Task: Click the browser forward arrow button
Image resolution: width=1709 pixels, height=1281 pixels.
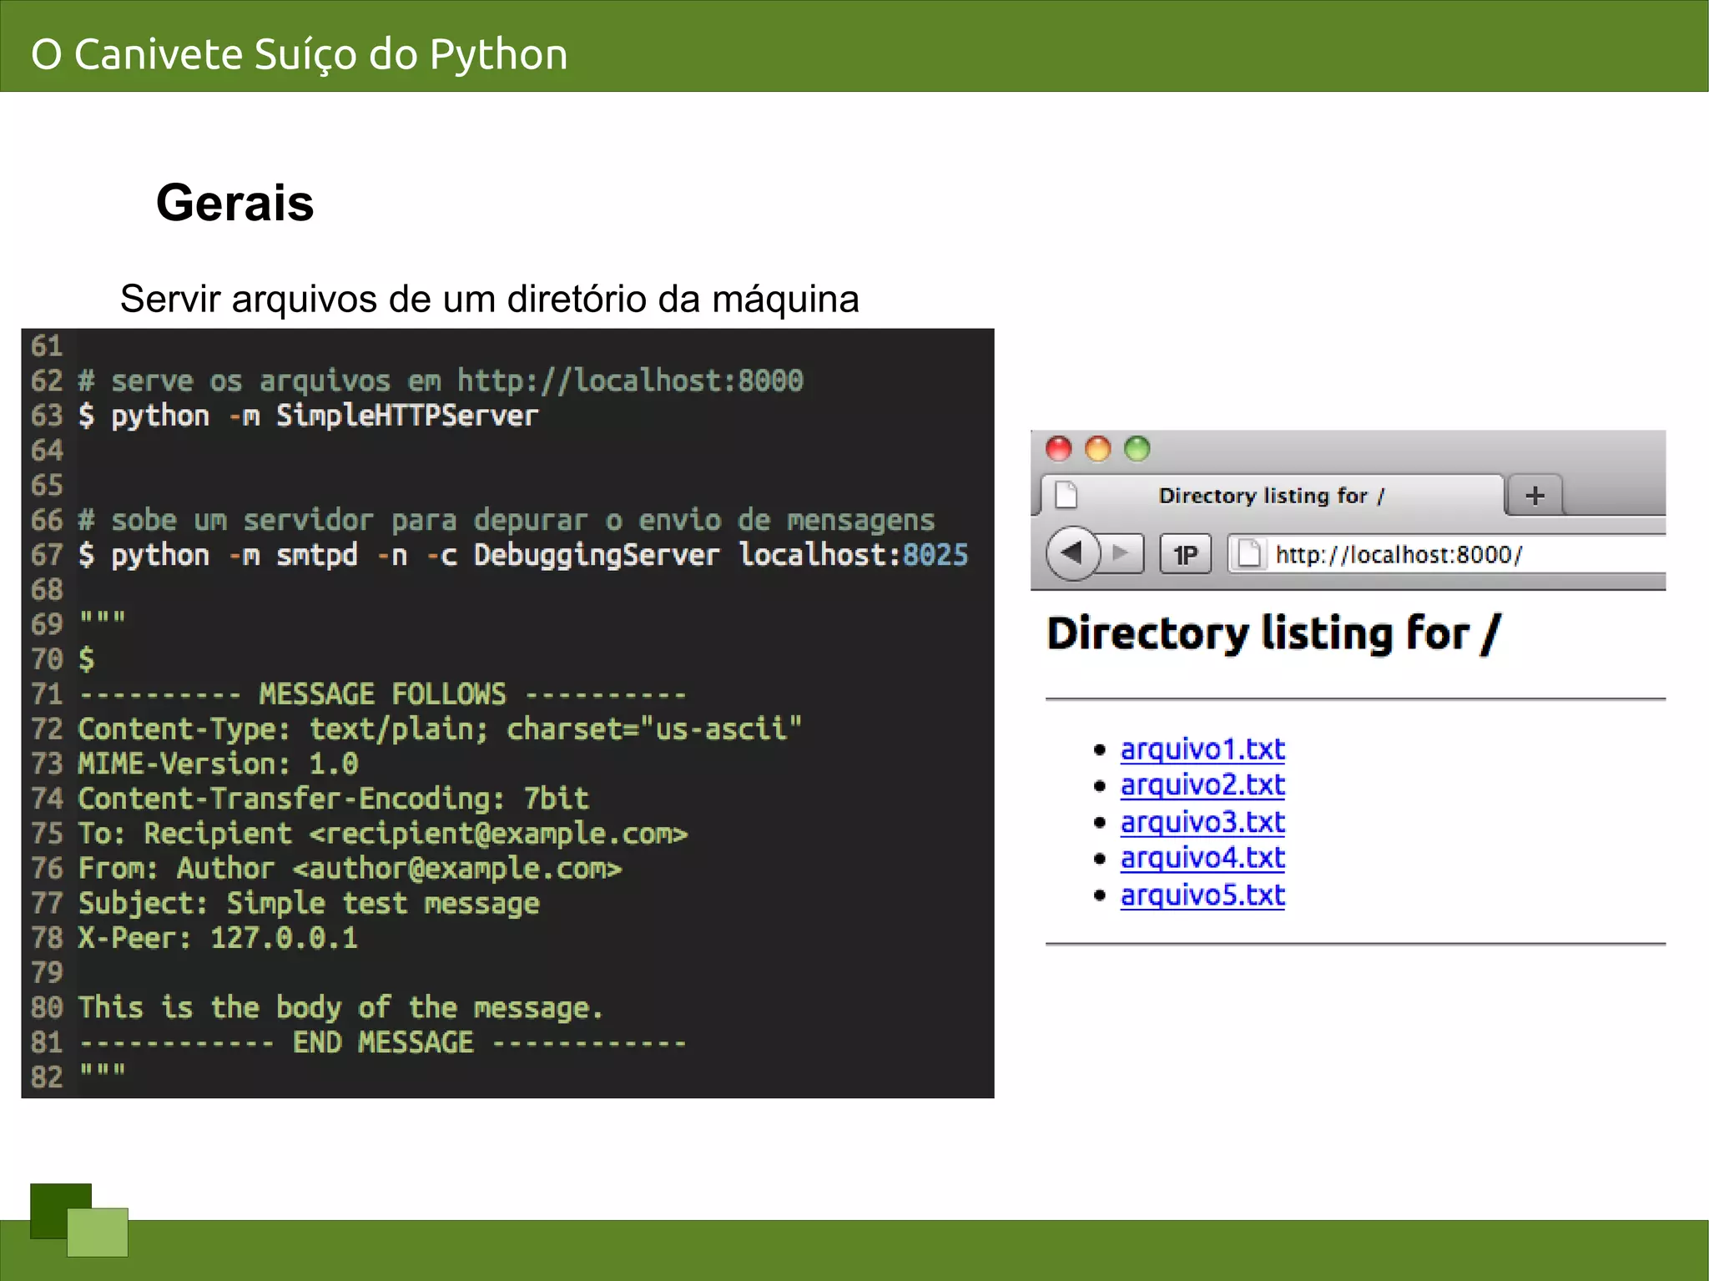Action: click(1122, 553)
